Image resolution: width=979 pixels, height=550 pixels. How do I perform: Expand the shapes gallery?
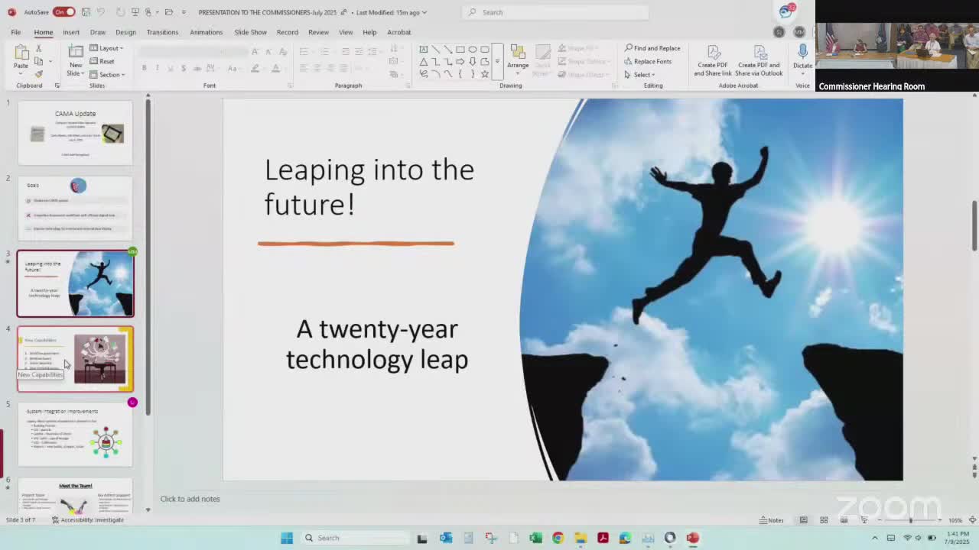[x=497, y=61]
